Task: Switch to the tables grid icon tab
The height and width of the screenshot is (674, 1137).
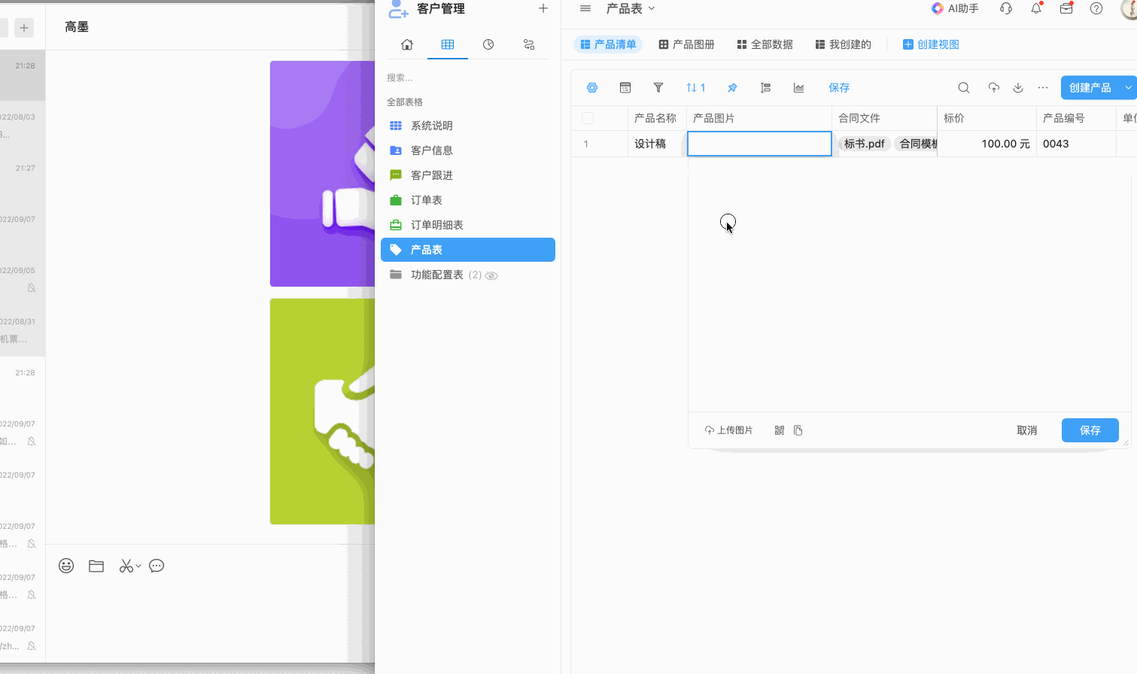Action: (x=448, y=44)
